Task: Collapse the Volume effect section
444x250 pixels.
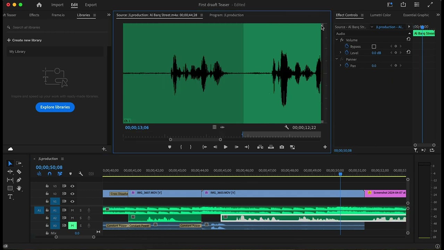Action: click(336, 40)
